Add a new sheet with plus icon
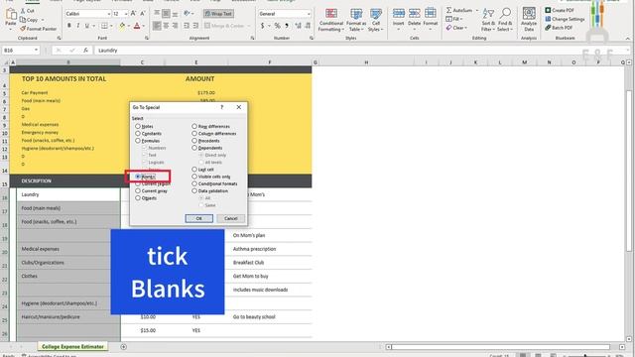 pyautogui.click(x=123, y=347)
